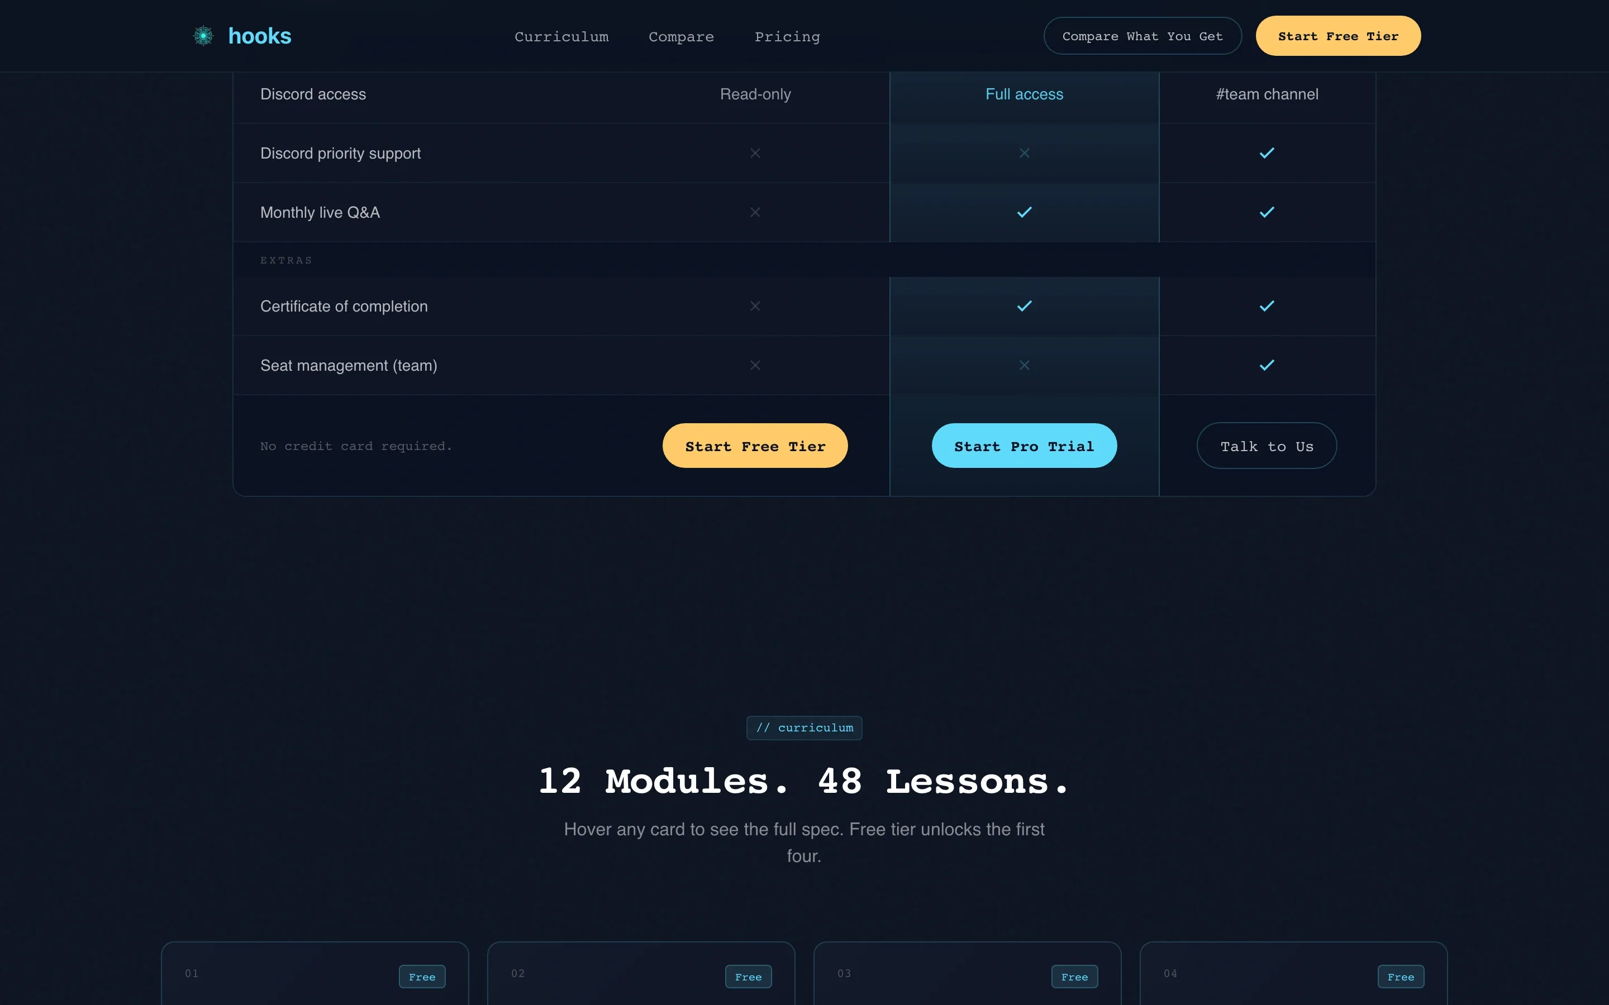Viewport: 1609px width, 1005px height.
Task: Click the Discord priority support free-tier cross
Action: pos(755,153)
